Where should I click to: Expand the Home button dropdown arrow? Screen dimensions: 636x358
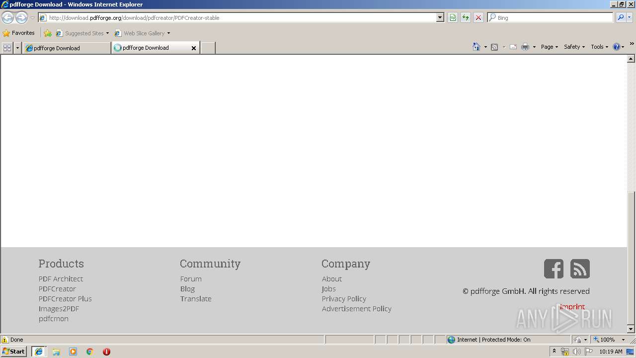pyautogui.click(x=485, y=47)
